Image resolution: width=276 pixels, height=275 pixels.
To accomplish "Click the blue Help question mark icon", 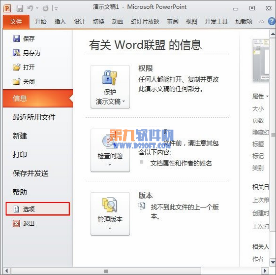I will [x=272, y=21].
